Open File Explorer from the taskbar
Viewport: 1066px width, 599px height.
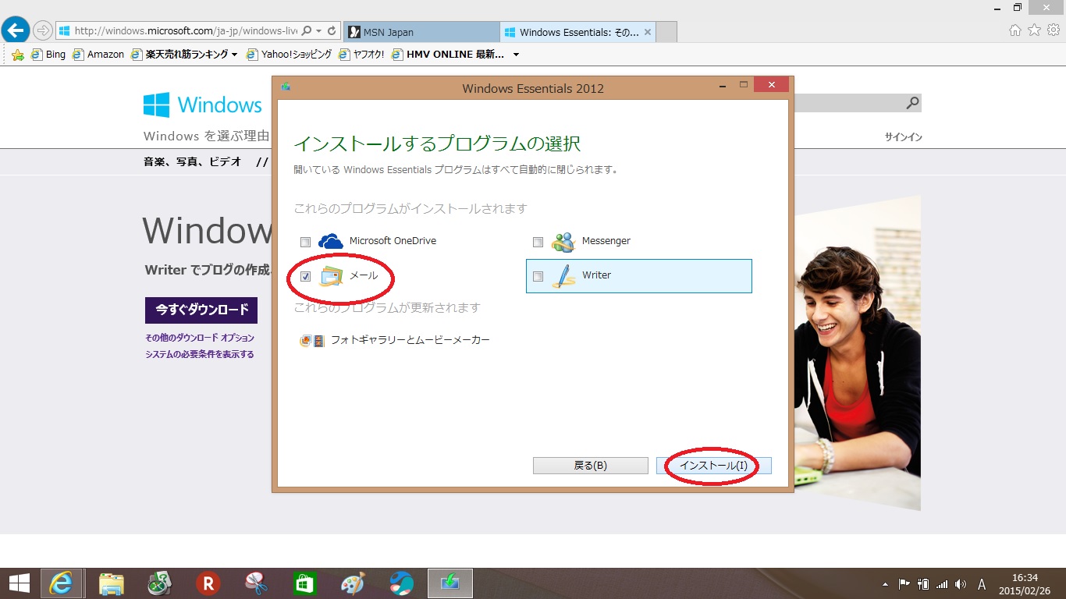point(112,583)
